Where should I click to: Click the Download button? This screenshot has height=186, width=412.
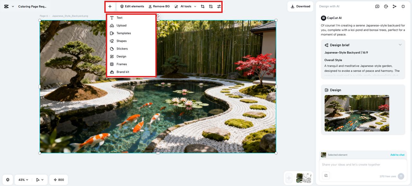click(300, 6)
